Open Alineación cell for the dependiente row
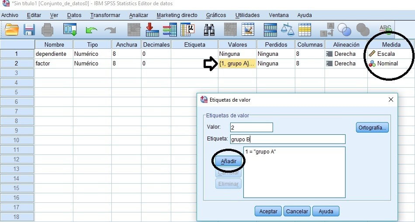This screenshot has width=415, height=222. pos(346,54)
